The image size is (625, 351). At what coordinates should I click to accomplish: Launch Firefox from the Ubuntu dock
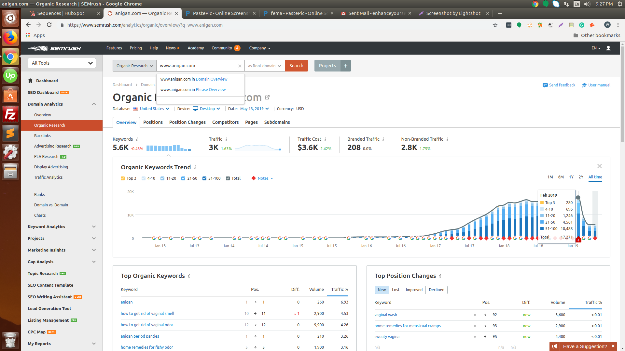pos(10,38)
